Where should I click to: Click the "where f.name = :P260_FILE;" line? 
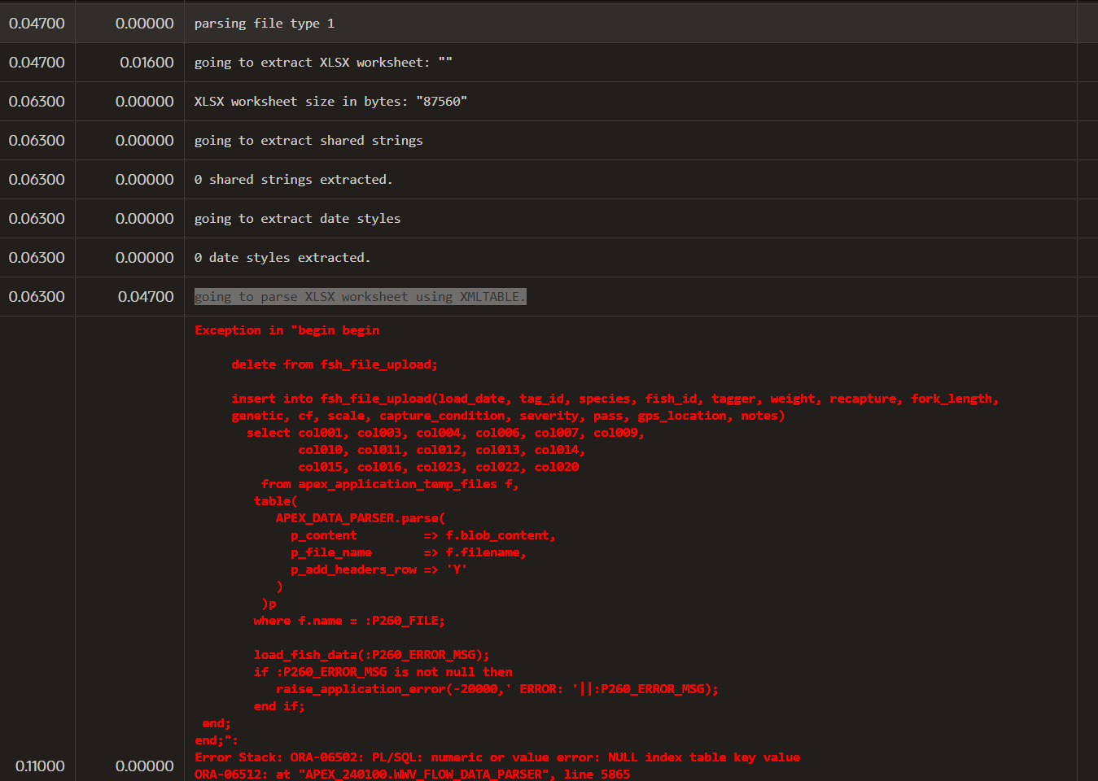tap(348, 621)
